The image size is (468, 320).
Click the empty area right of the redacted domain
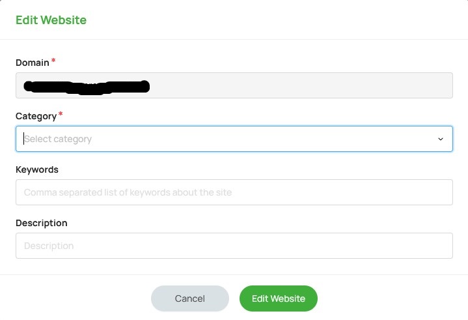299,85
